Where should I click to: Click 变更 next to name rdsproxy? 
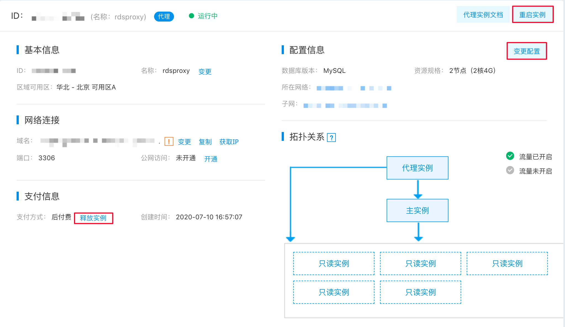click(205, 71)
